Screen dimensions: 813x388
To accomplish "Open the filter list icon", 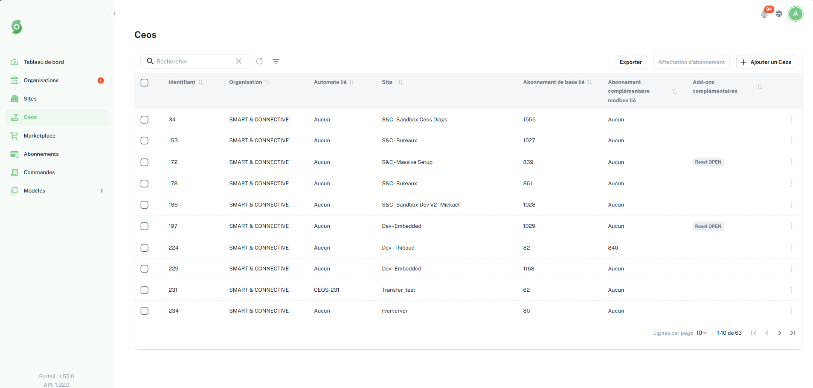I will coord(276,61).
